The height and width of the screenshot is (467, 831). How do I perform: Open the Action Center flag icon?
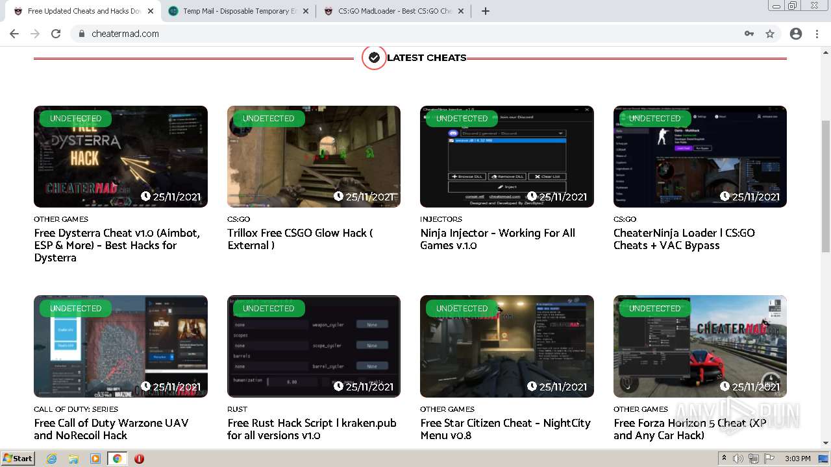(769, 459)
